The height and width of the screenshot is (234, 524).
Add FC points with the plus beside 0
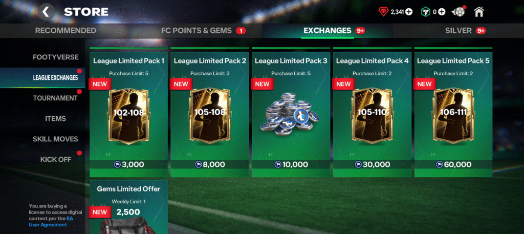click(x=442, y=12)
